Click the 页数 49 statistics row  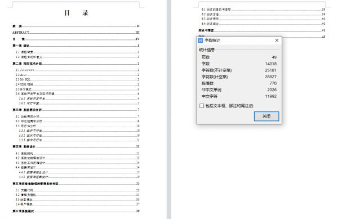coord(239,57)
